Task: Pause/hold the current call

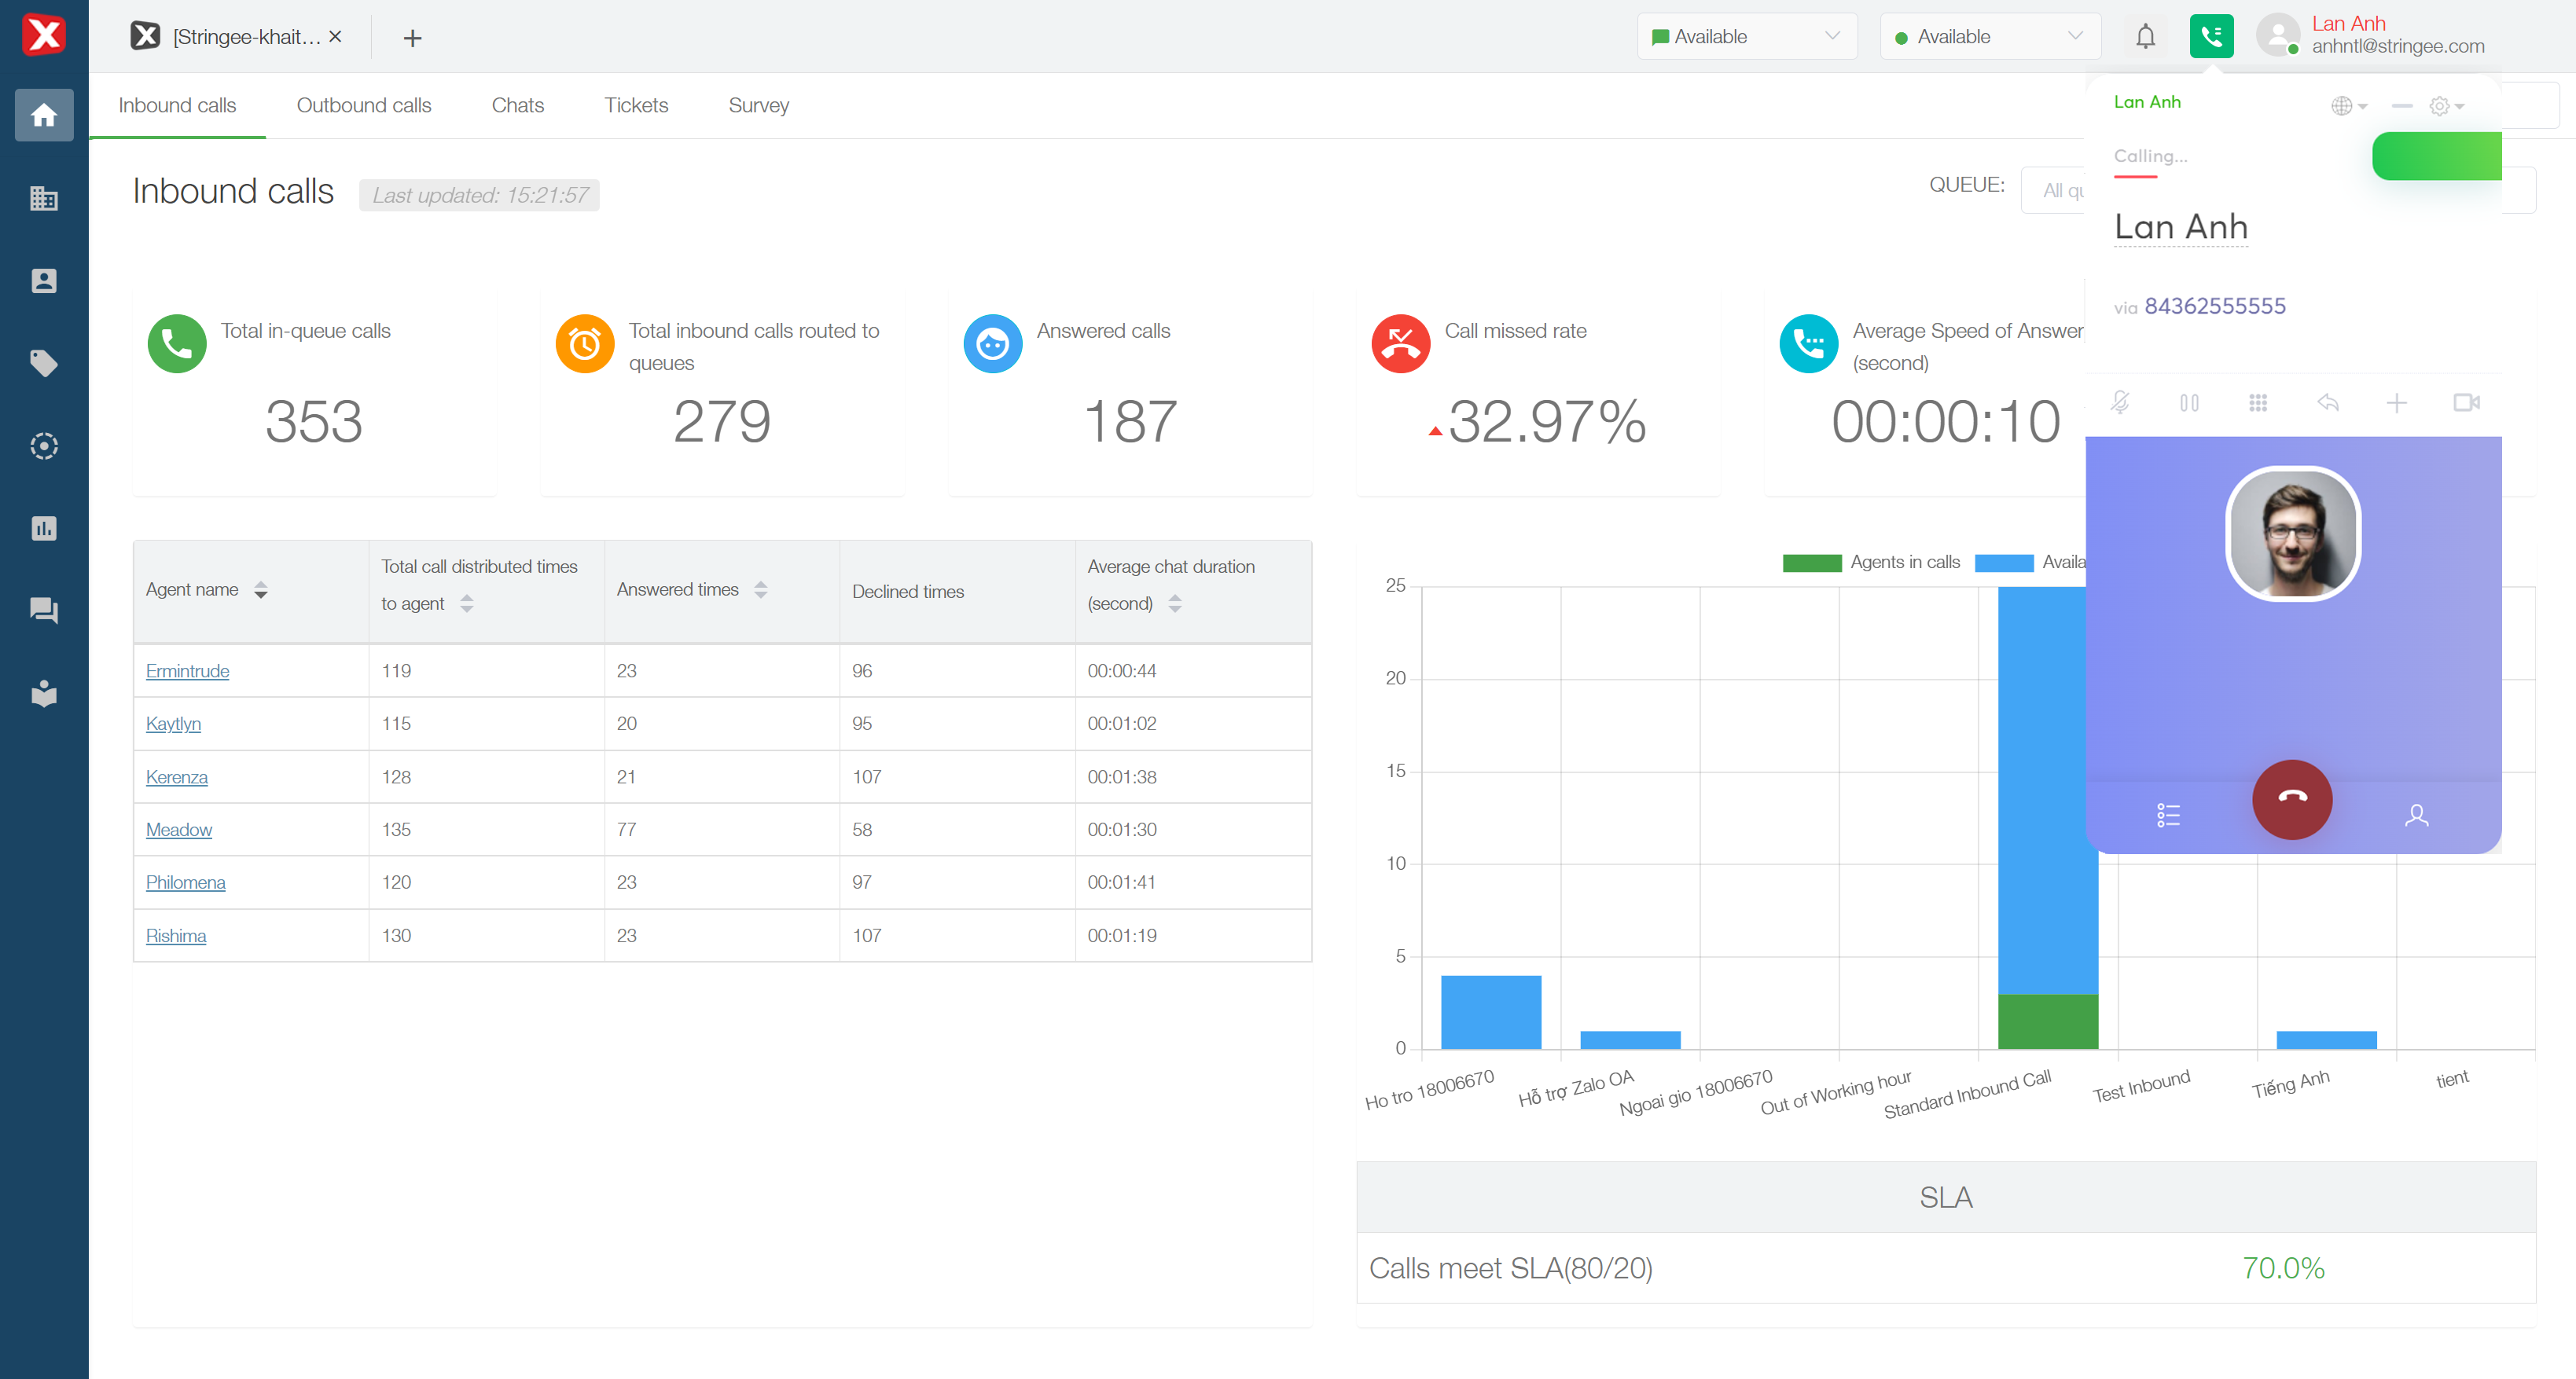Action: [x=2189, y=403]
